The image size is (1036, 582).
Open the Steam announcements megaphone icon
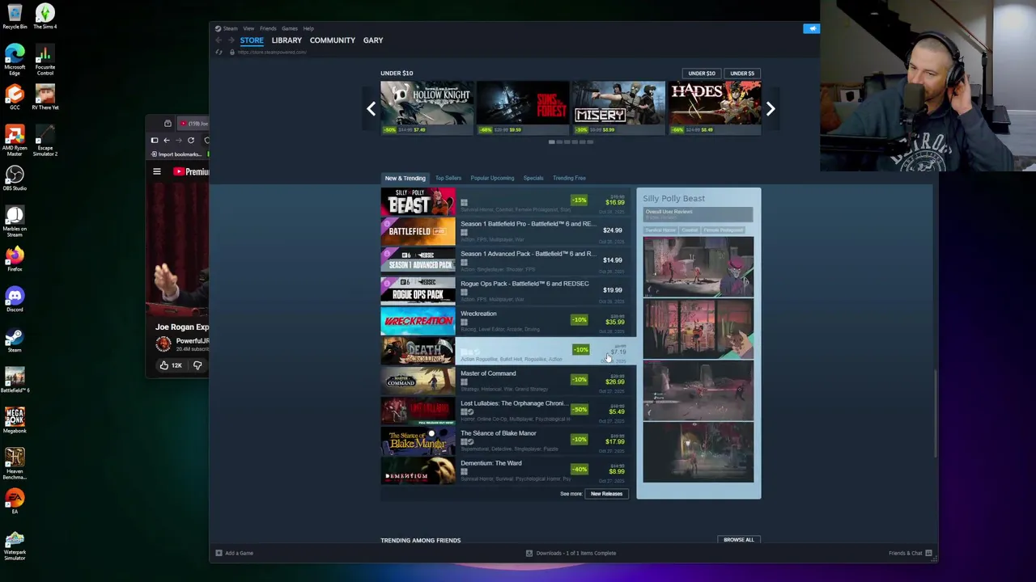click(x=812, y=28)
